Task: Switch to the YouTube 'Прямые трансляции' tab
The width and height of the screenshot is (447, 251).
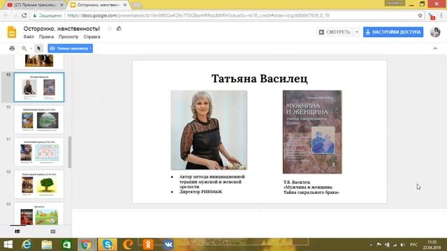Action: coord(35,5)
